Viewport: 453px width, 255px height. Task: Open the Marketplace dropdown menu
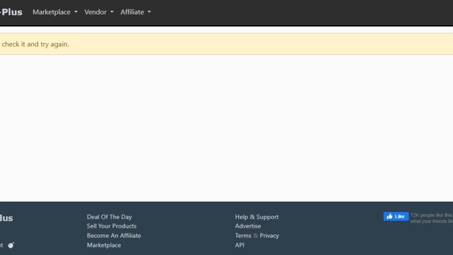tap(55, 12)
